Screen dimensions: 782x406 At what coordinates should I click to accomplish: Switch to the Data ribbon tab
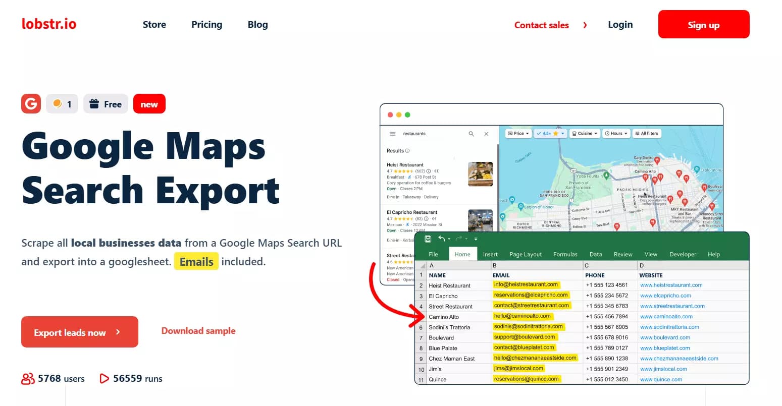click(596, 254)
